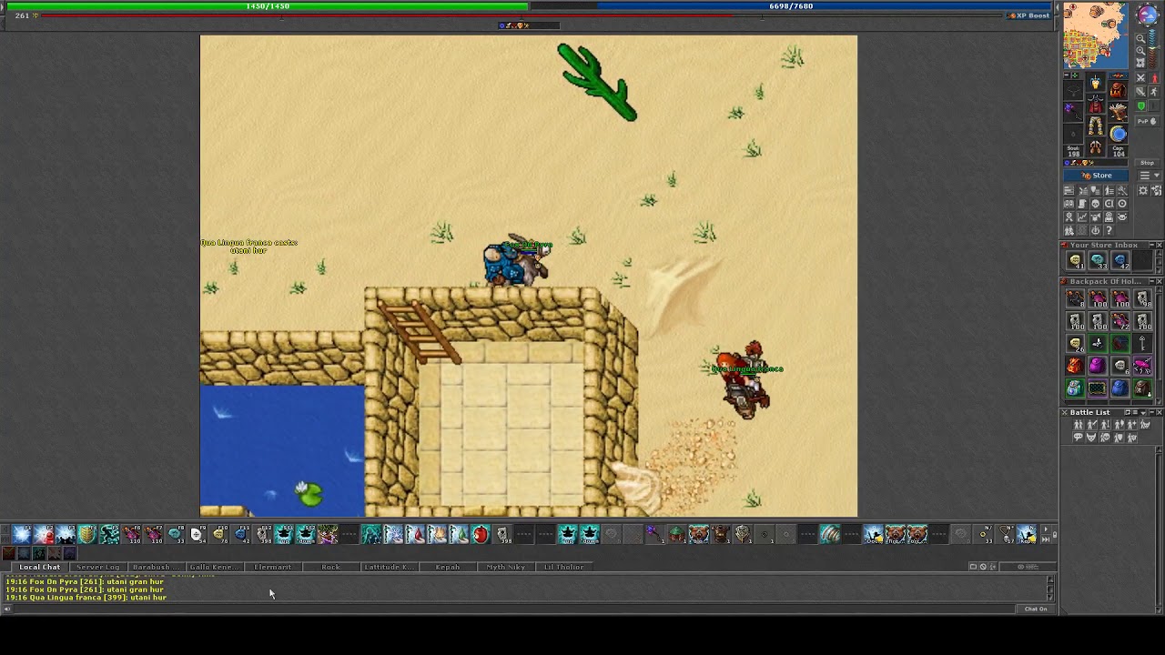Click the F6 potion slot on action bar
The image size is (1165, 655).
131,535
